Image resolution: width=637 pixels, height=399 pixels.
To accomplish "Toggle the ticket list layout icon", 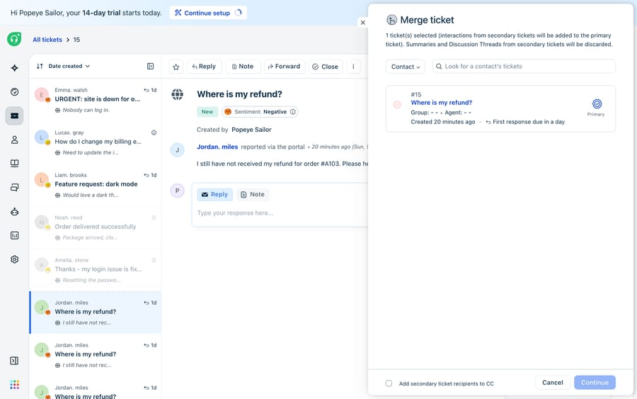I will [x=150, y=67].
